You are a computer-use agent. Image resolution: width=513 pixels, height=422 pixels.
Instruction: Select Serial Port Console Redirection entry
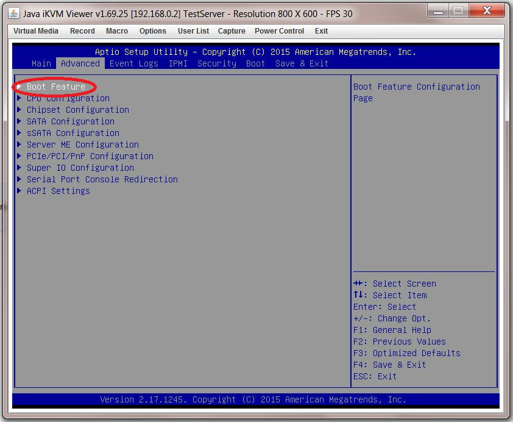102,179
